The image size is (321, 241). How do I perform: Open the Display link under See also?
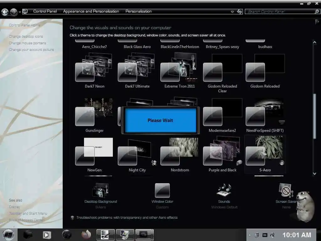[14, 207]
